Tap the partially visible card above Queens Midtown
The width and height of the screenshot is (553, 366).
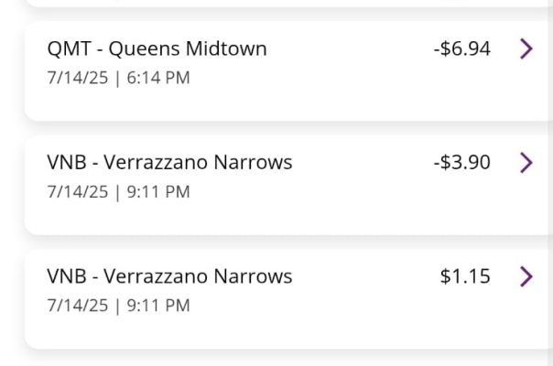(275, 3)
